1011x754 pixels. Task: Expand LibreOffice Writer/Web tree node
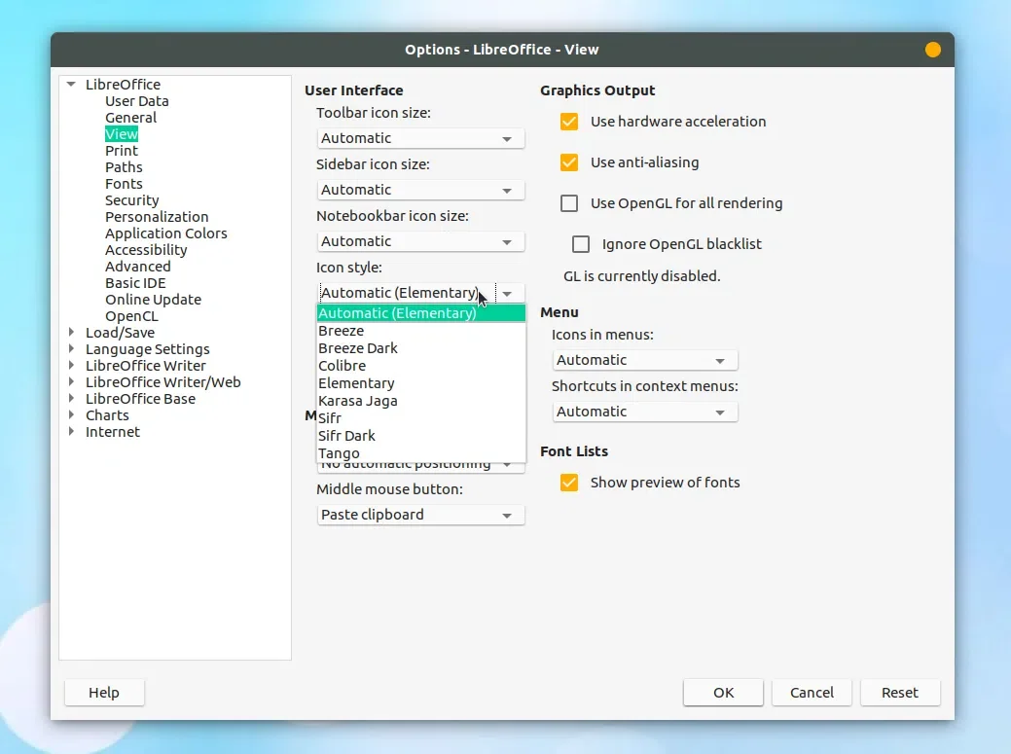72,382
